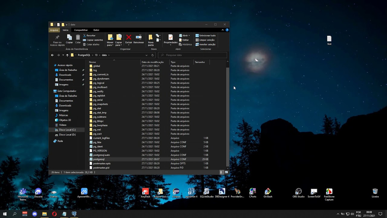Screen dimensions: 387x218
Task: Click the up one level arrow
Action: point(67,55)
